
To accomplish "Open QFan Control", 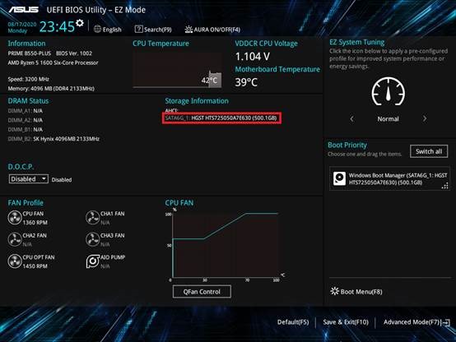I will pos(202,292).
